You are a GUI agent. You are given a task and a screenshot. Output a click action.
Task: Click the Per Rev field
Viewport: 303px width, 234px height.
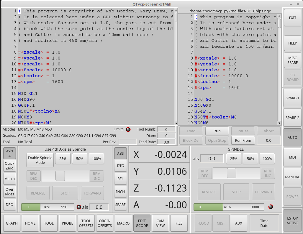(x=127, y=142)
